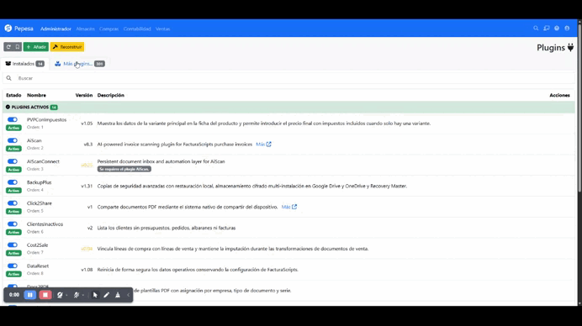Disable the BackupPlus plugin switch
Screen dimensions: 582x326
[13, 182]
